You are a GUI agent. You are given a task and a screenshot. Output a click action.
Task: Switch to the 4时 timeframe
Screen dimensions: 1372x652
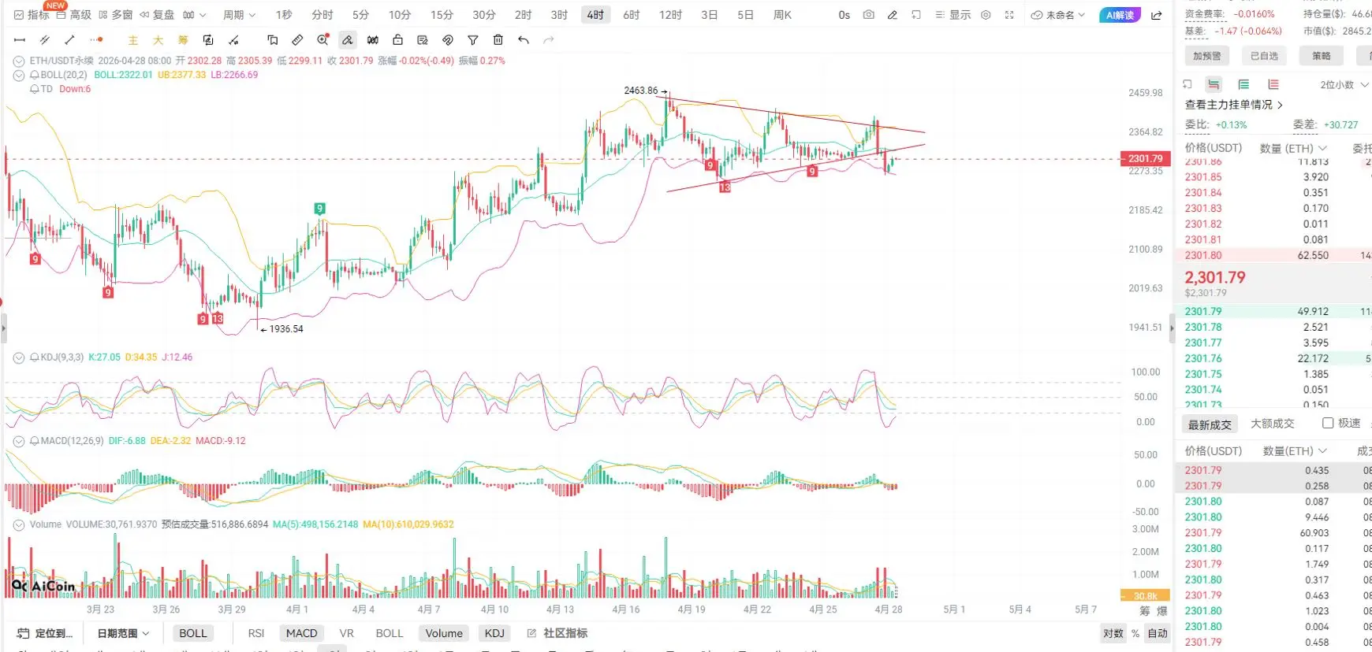click(x=595, y=15)
